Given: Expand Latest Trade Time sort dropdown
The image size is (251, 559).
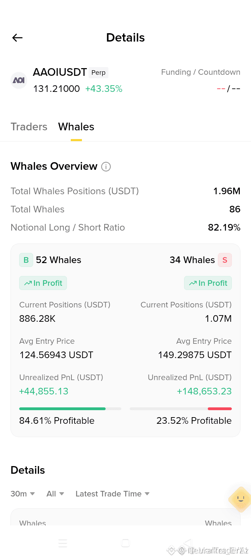Looking at the screenshot, I should [x=113, y=494].
